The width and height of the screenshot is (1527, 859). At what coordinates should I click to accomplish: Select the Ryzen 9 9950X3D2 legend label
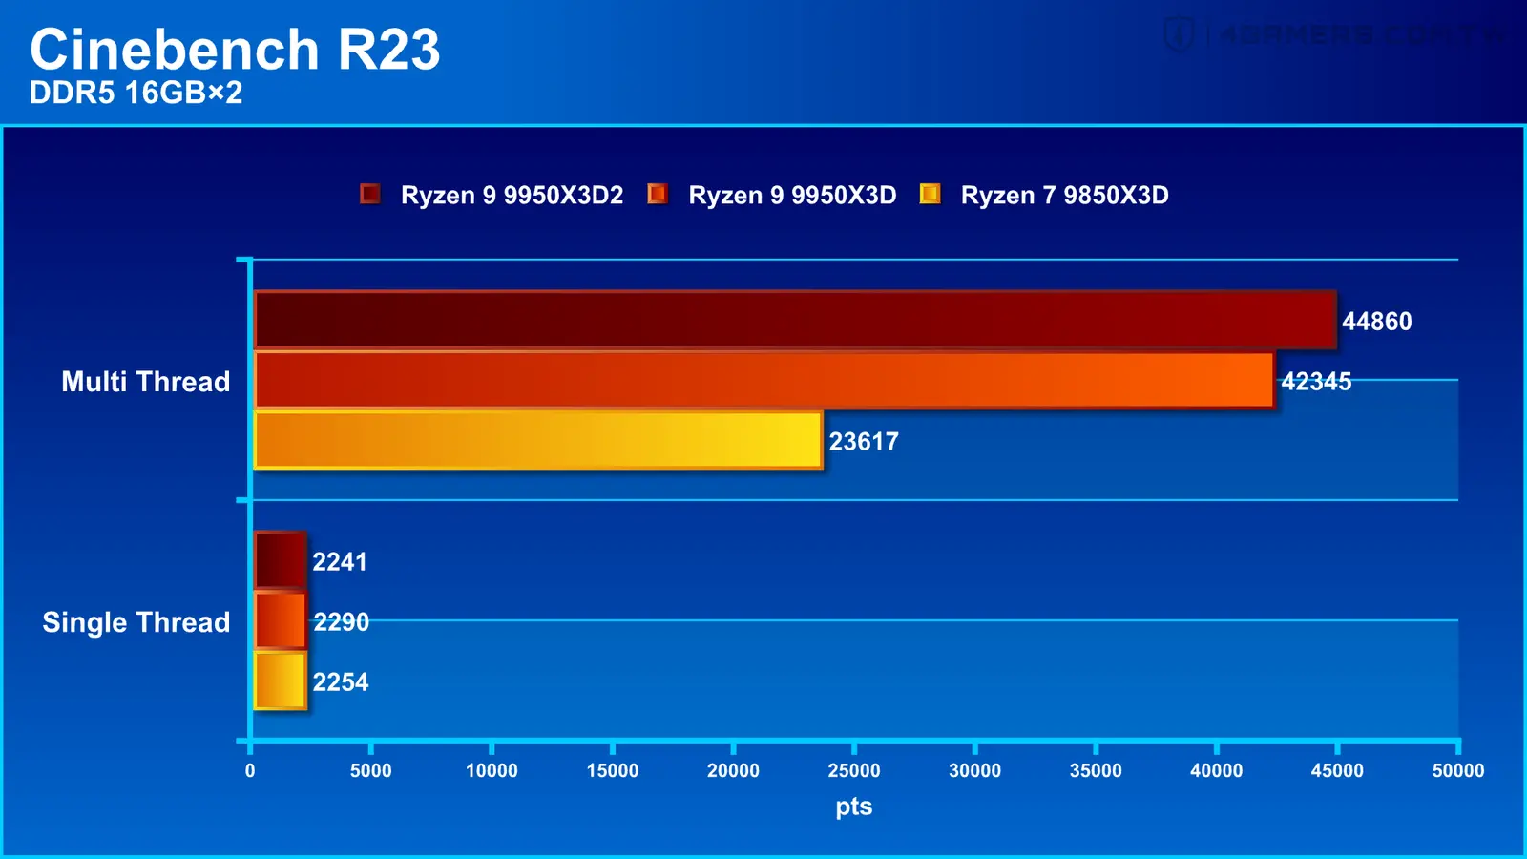click(512, 196)
